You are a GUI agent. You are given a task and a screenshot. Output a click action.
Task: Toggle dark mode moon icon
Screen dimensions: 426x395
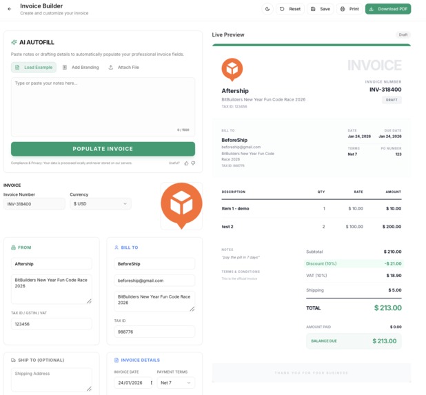tap(267, 9)
